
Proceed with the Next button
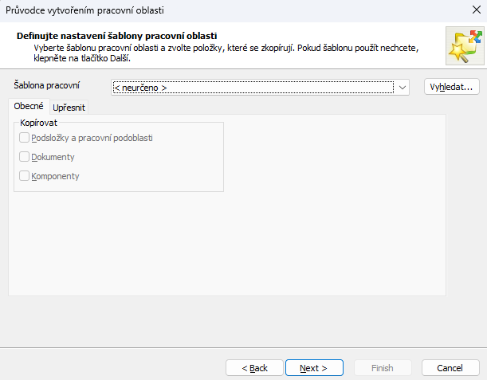coord(314,367)
